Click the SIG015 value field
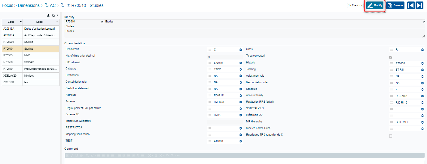427x164 pixels. [225, 63]
